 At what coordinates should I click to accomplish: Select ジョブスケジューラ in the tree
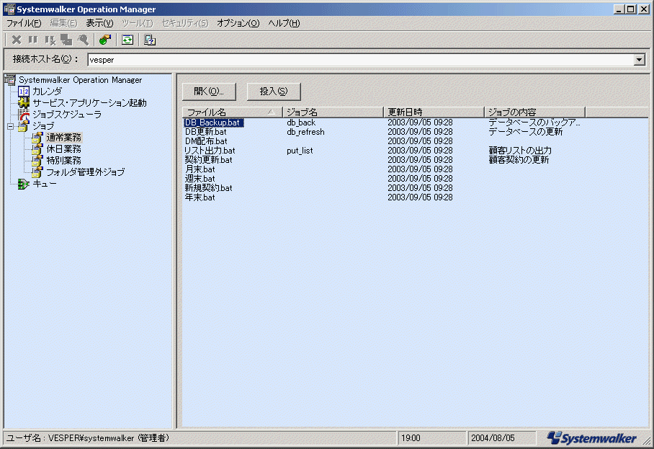click(x=67, y=115)
